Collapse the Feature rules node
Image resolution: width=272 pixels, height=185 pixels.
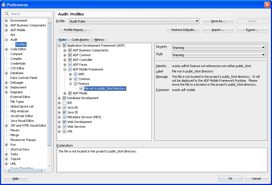[x=70, y=84]
